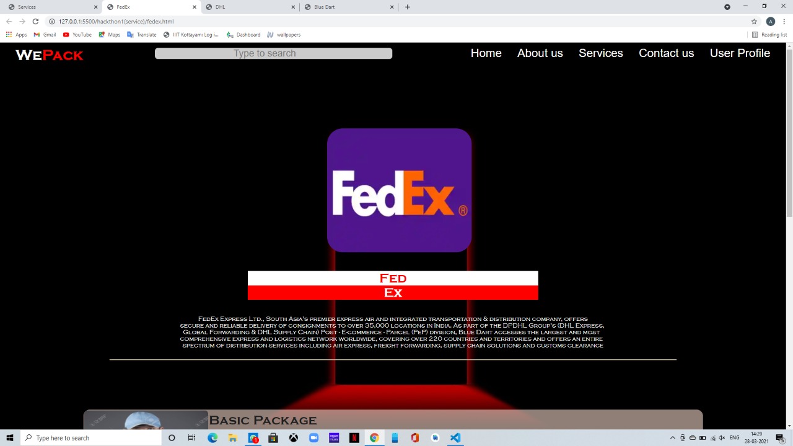Viewport: 793px width, 446px height.
Task: Open the Services nav link
Action: click(x=600, y=53)
